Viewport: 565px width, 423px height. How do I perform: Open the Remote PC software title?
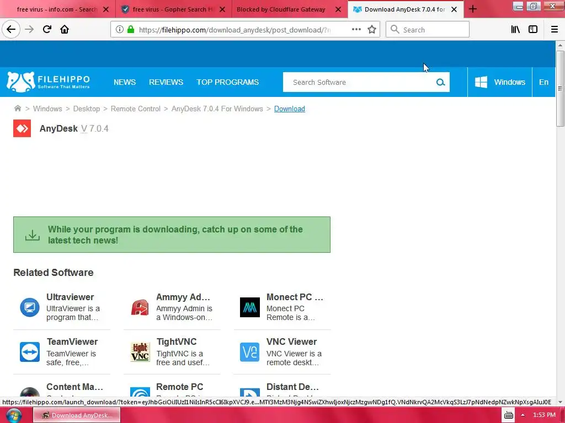180,387
